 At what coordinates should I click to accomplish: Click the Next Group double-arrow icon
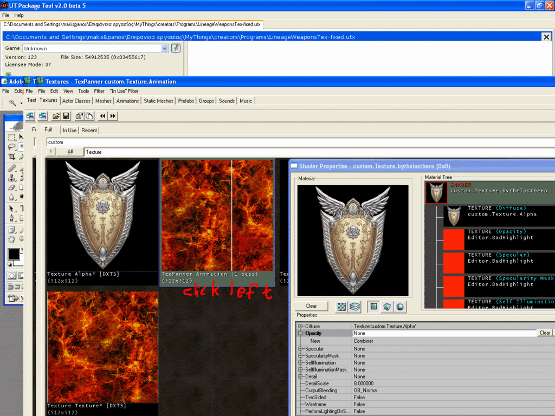(113, 116)
